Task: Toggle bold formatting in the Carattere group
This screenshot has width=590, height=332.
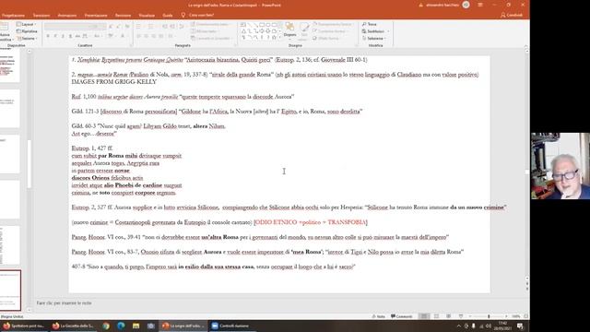Action: tap(48, 36)
